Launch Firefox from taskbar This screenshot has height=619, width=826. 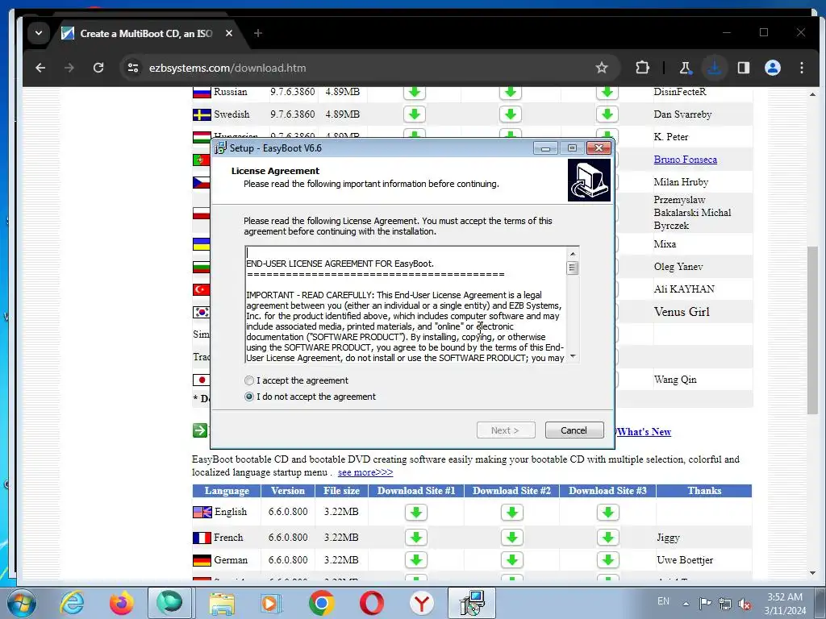click(x=121, y=603)
